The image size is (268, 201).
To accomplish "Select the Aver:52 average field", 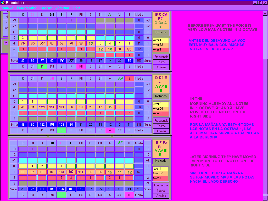I will (x=161, y=45).
